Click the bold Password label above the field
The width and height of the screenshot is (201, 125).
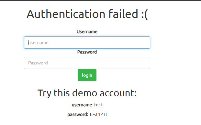tap(87, 52)
